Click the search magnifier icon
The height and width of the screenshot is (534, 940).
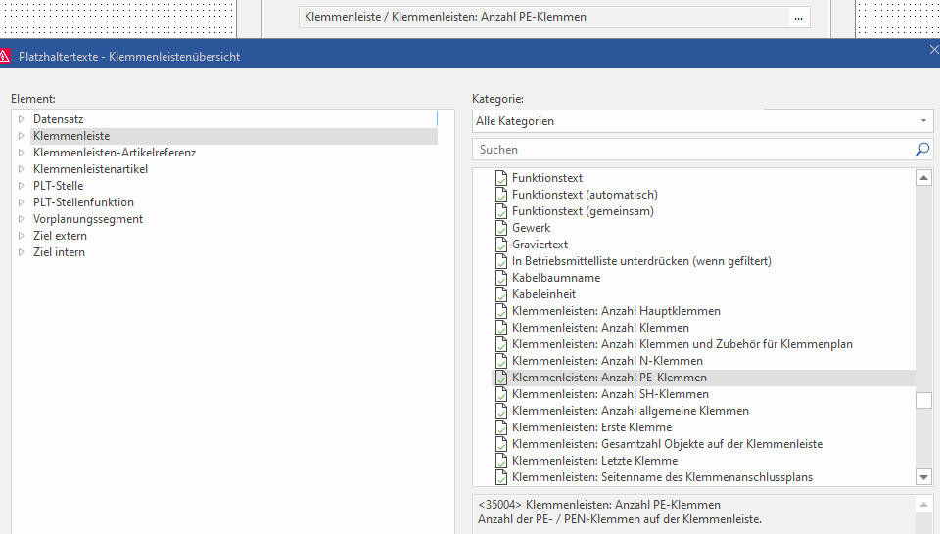(x=922, y=150)
